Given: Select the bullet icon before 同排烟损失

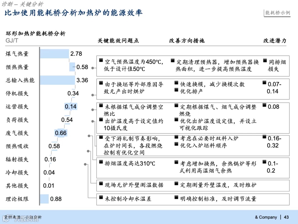Looking at the screenshot, I should coord(264,60).
